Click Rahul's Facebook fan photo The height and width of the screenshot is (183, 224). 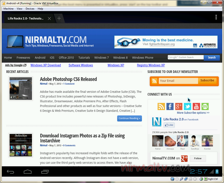pos(158,141)
